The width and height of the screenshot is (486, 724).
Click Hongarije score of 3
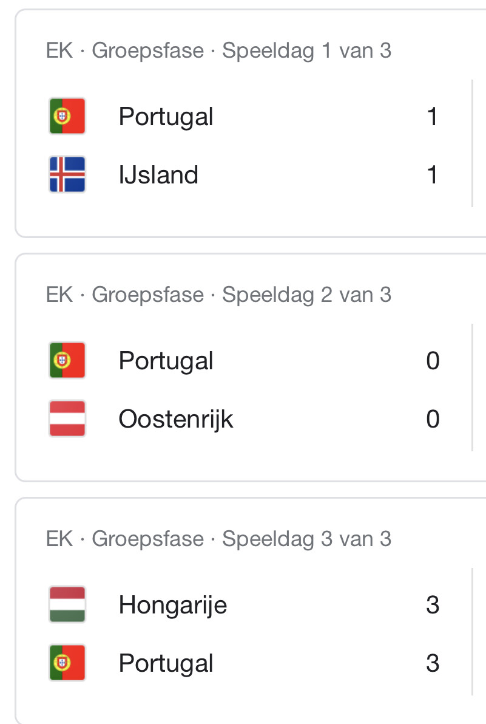(433, 605)
